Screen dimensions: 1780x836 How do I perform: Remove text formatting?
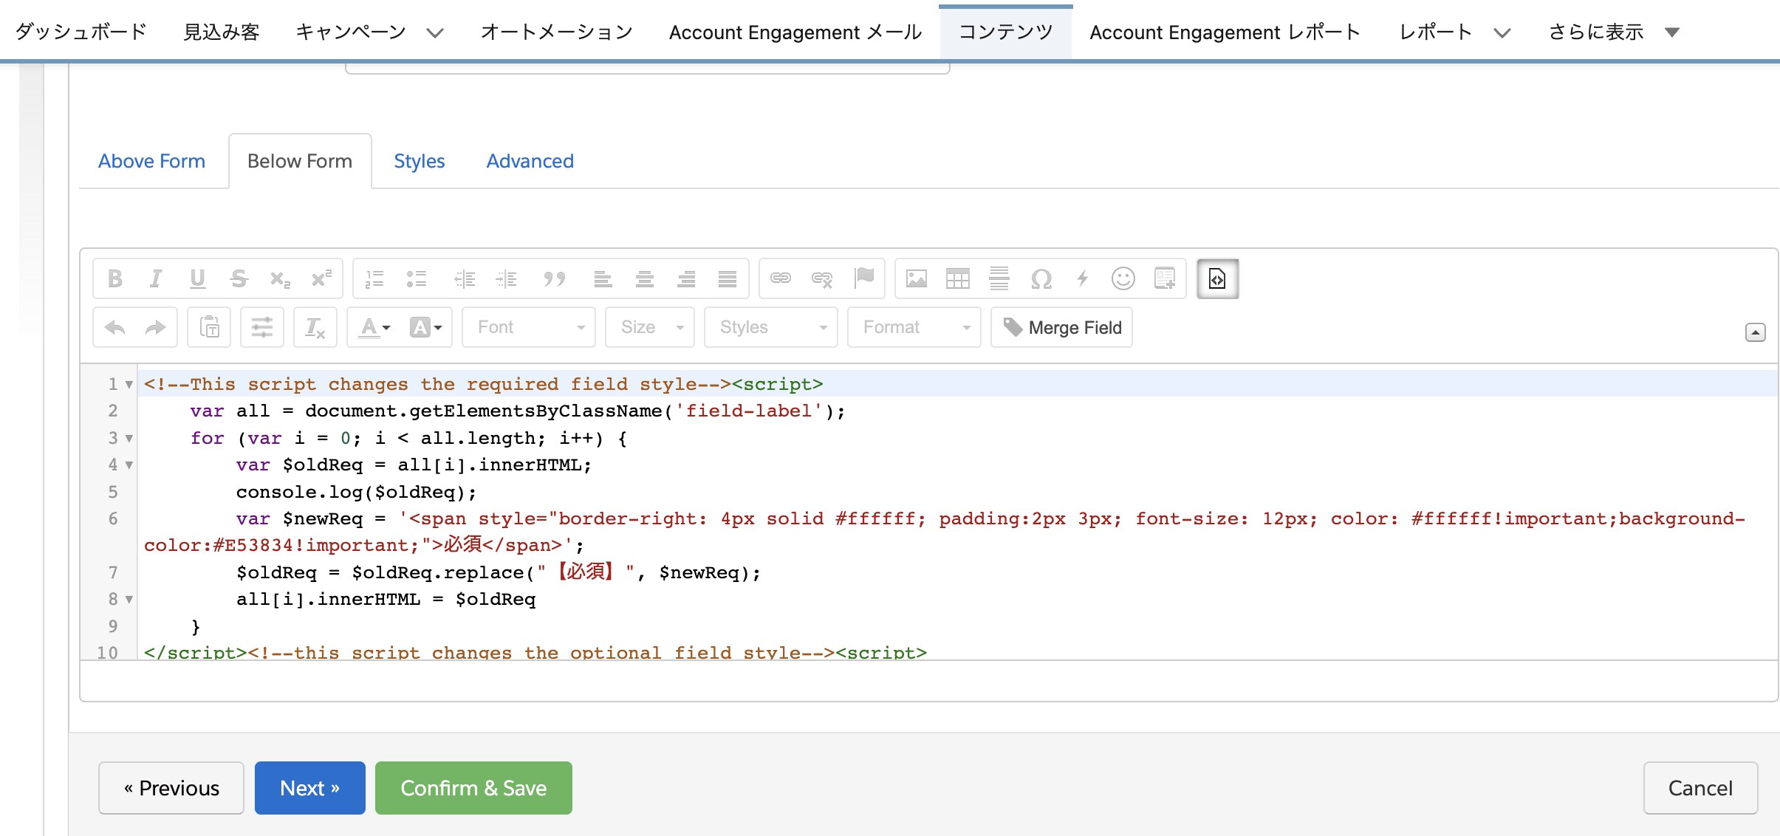pos(315,327)
